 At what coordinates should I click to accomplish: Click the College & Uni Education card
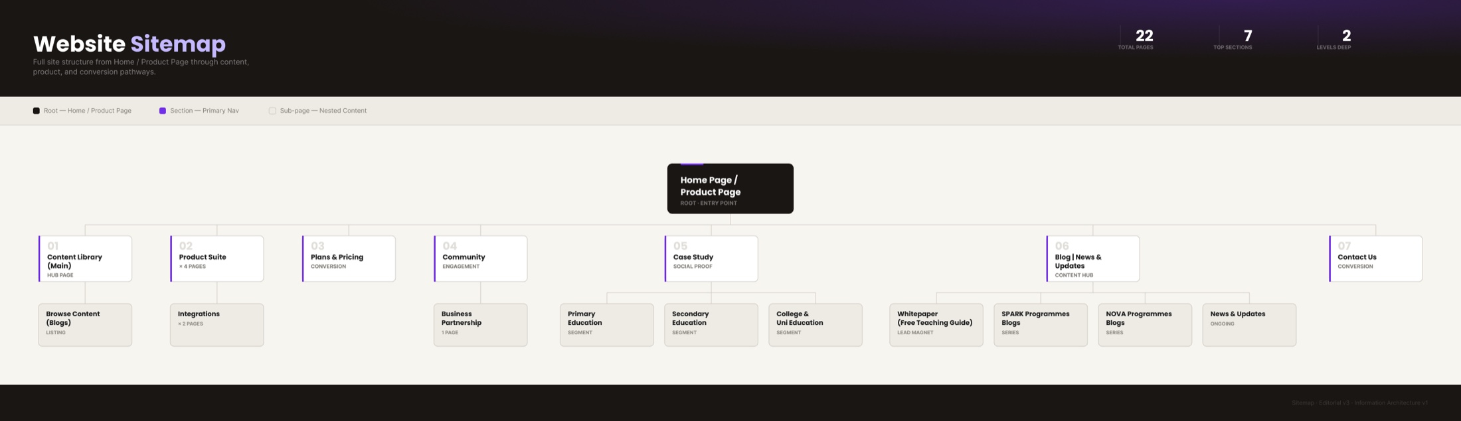[x=816, y=325]
